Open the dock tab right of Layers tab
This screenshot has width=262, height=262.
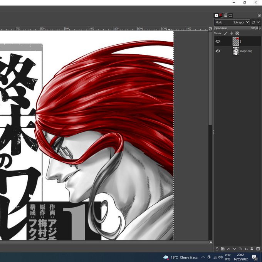[x=230, y=15]
